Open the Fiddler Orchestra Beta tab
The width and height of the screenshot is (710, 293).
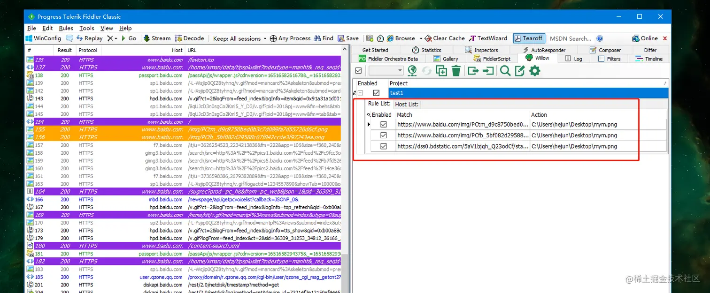[388, 59]
